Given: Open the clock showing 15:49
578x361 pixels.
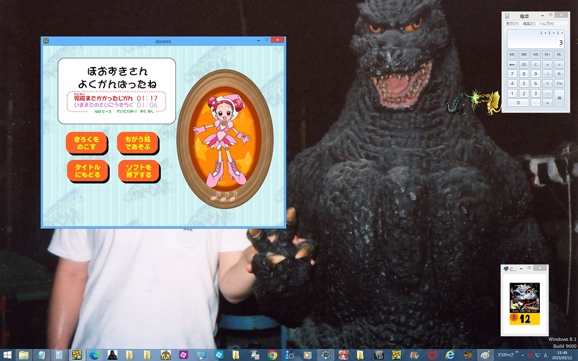Looking at the screenshot, I should click(562, 355).
